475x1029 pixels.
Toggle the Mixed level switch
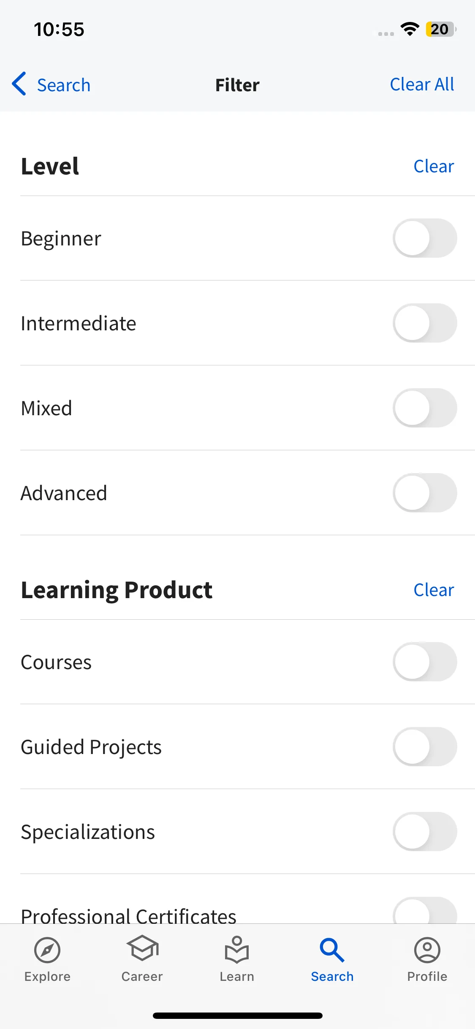click(425, 408)
